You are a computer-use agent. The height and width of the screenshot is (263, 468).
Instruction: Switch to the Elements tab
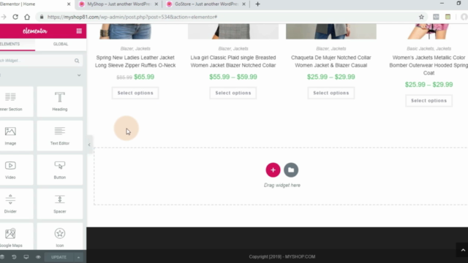tap(17, 44)
